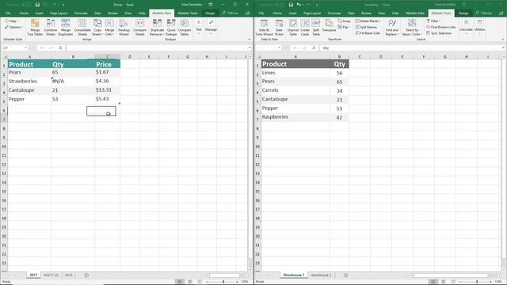
Task: Launch Combine Sheets tool
Action: coord(51,27)
